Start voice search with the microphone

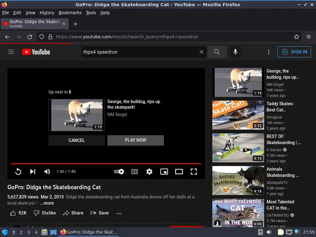235,52
